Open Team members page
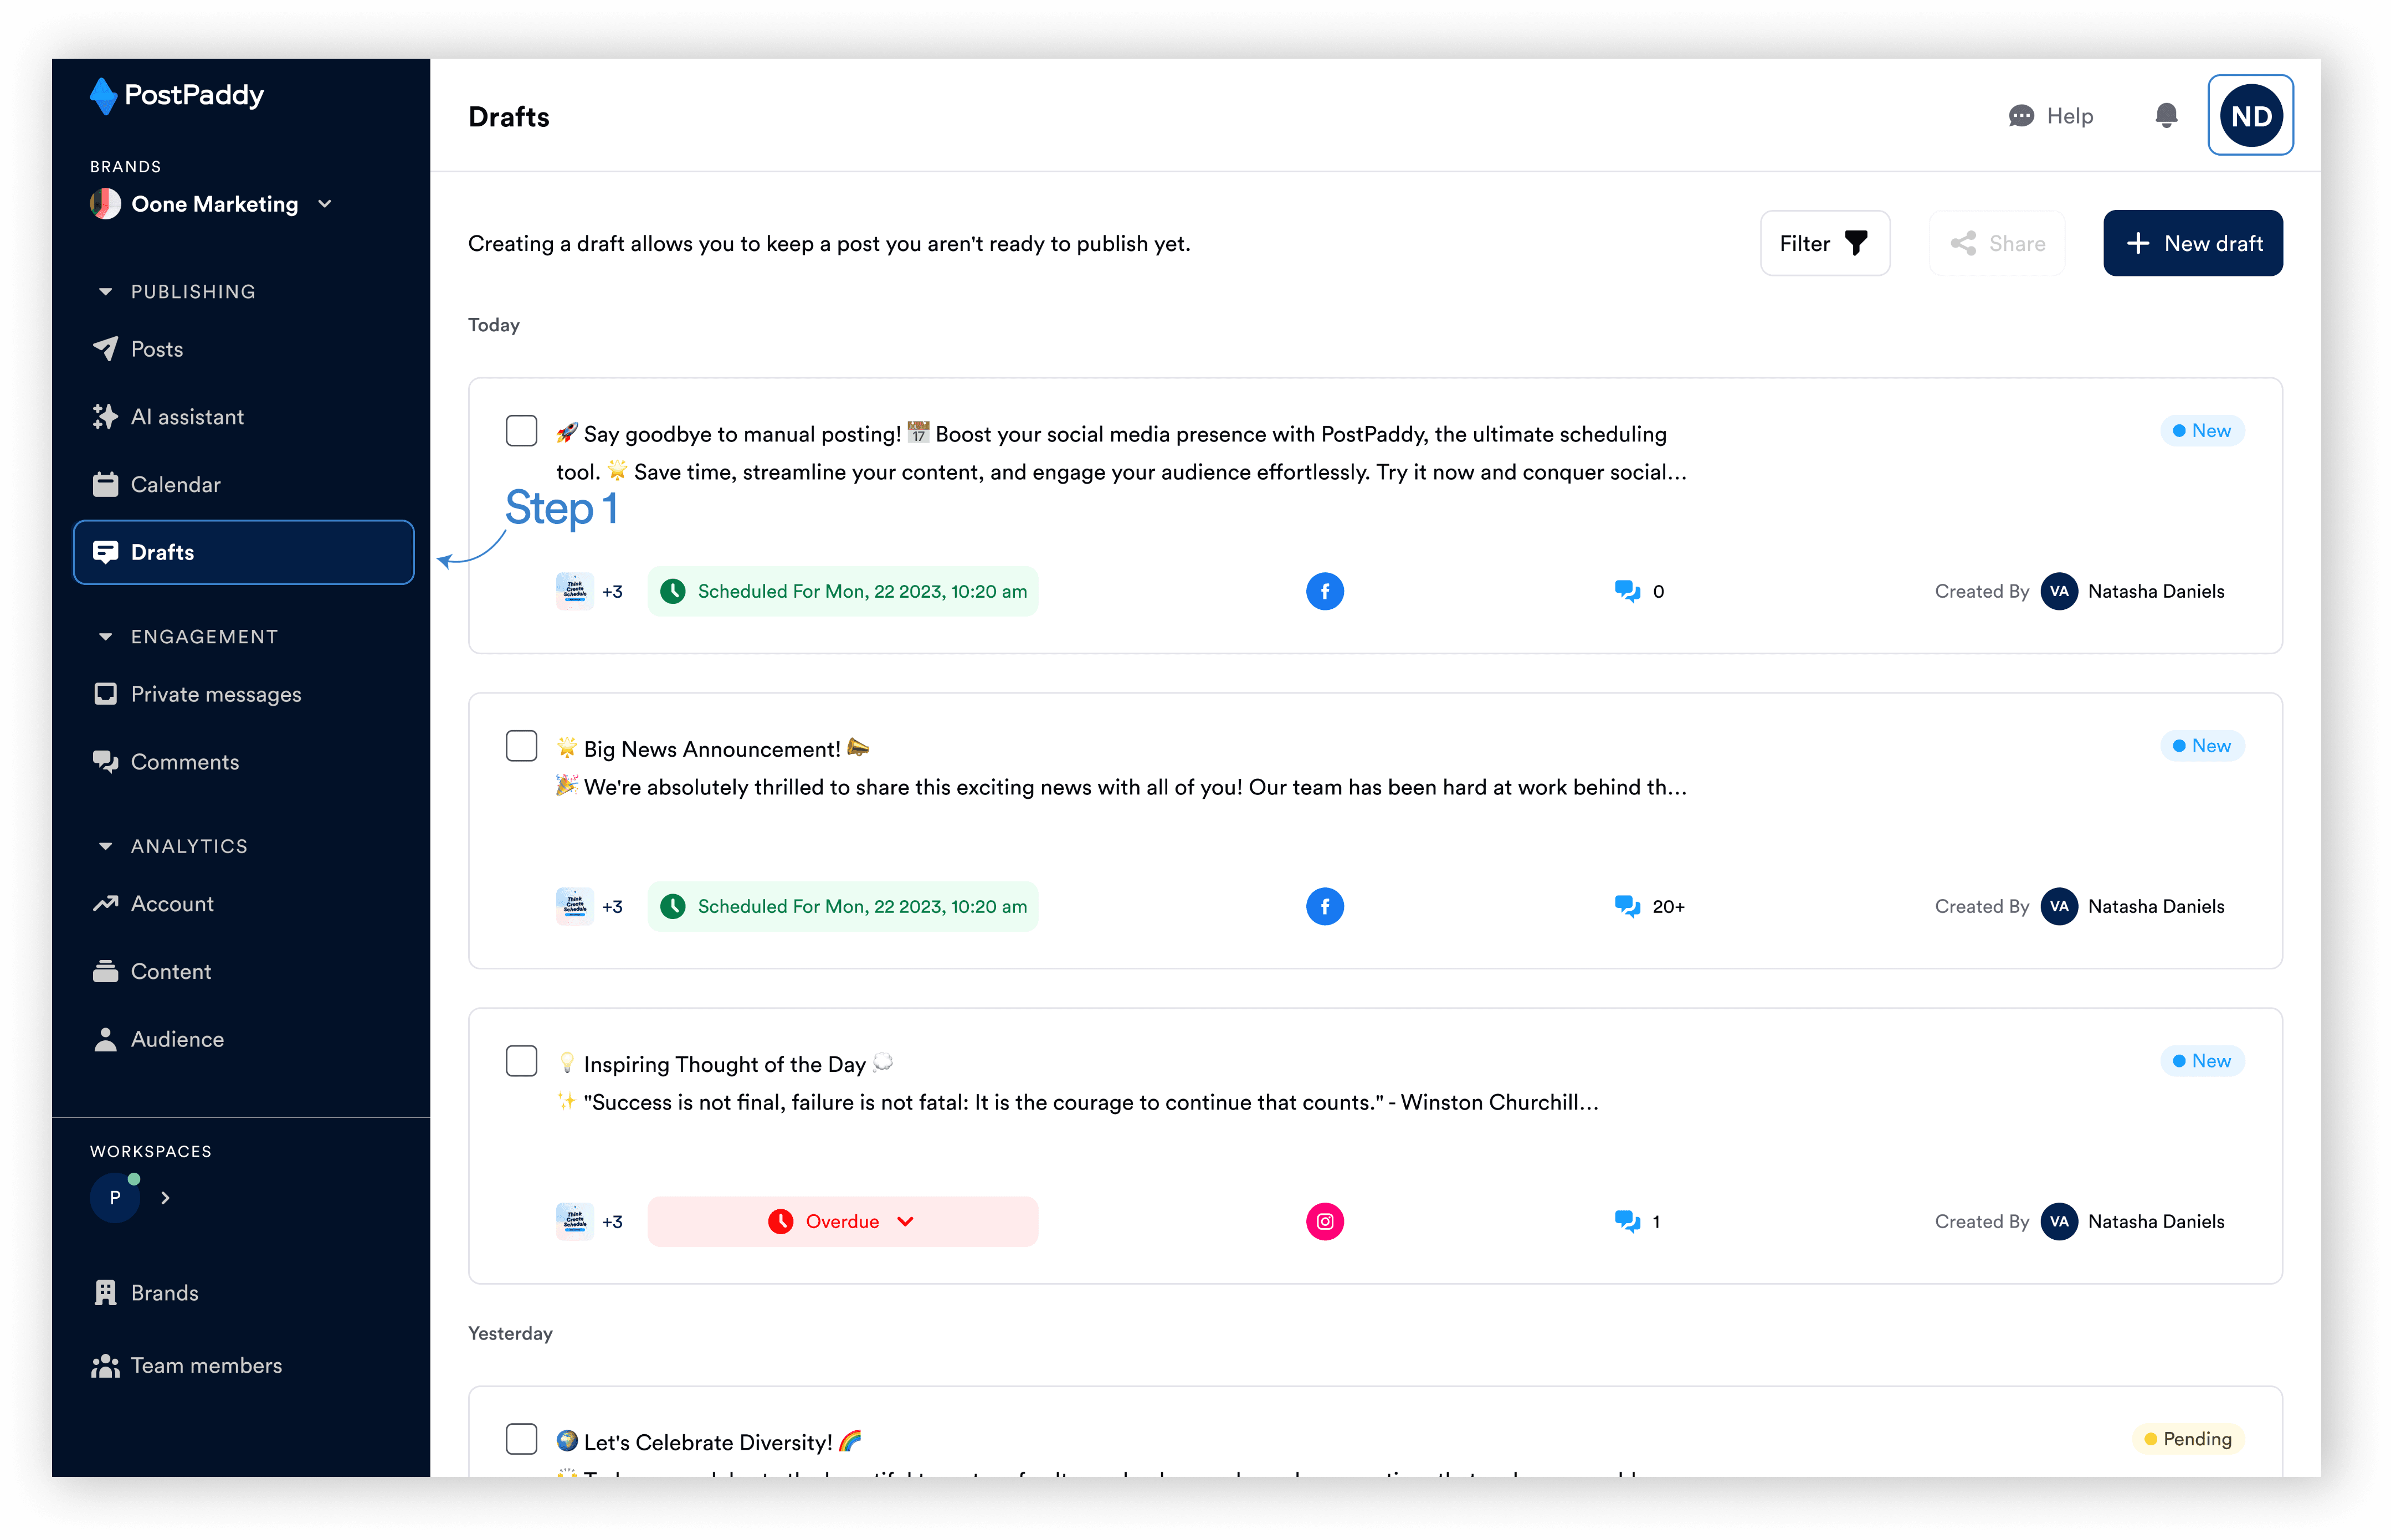The height and width of the screenshot is (1540, 2391). click(x=206, y=1365)
